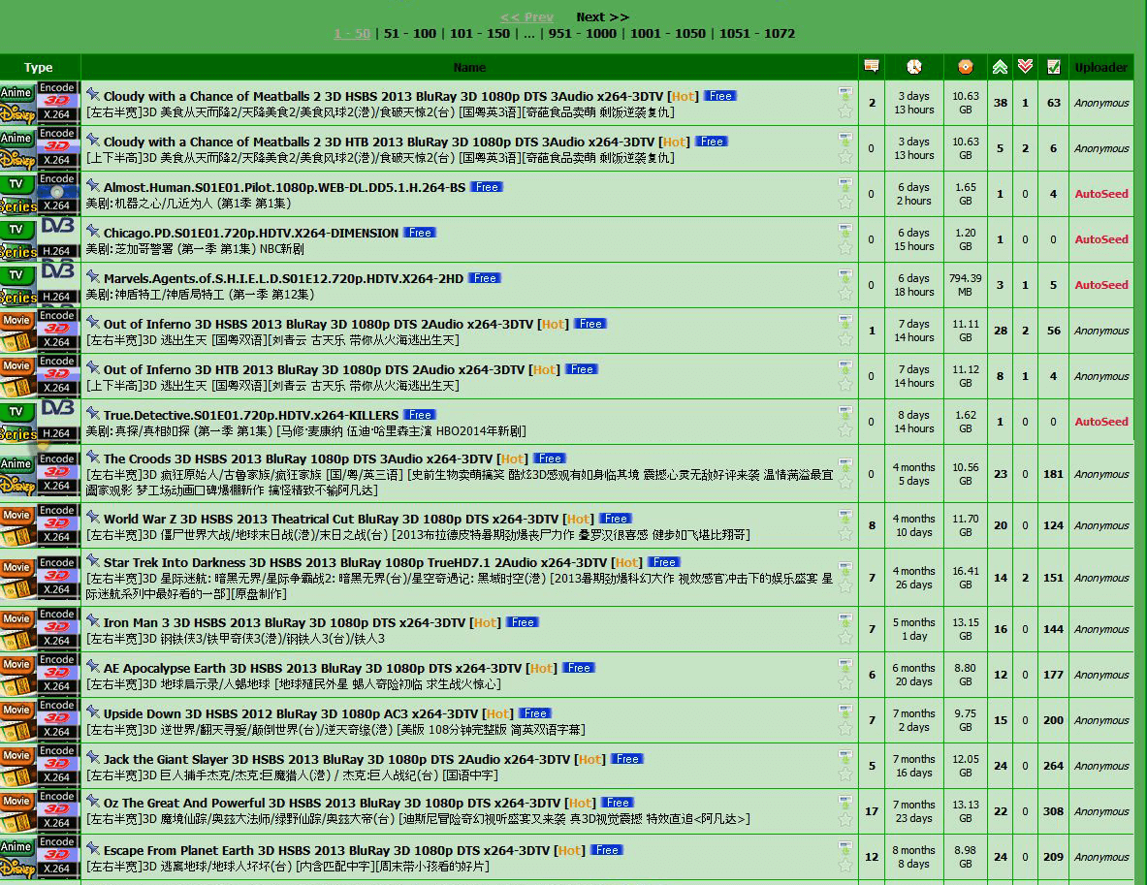Click the Movie category icon on AE Apocalypse Earth row

(x=17, y=675)
